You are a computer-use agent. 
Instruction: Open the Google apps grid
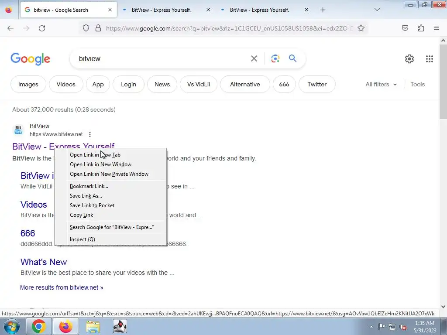tap(430, 59)
